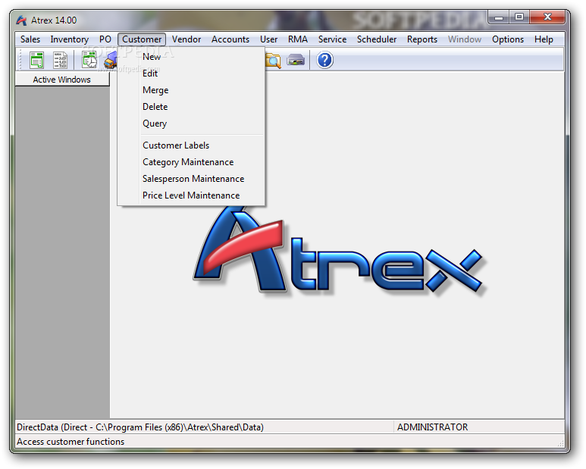Click the Active Windows panel header
The image size is (586, 469).
(x=62, y=80)
